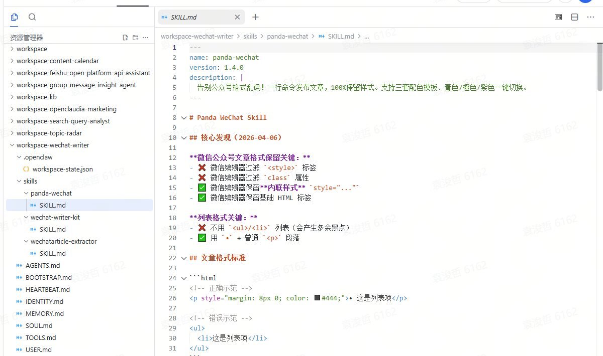
Task: Open BOOTSTRAP.md file
Action: click(x=49, y=278)
